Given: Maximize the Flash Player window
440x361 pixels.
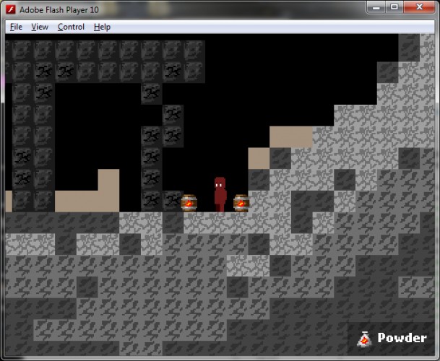Looking at the screenshot, I should (394, 7).
